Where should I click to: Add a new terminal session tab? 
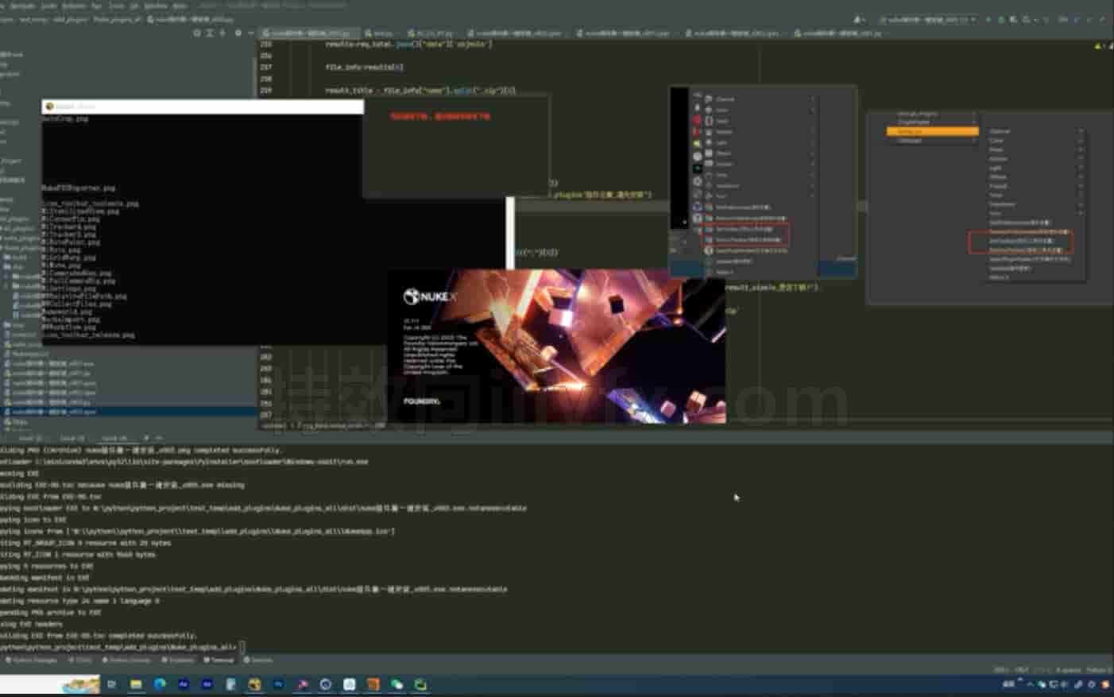tap(146, 438)
